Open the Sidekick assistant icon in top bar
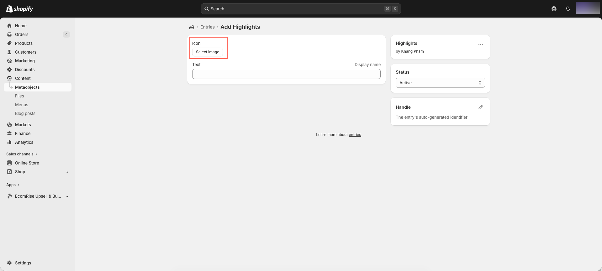The height and width of the screenshot is (271, 602). [x=554, y=9]
